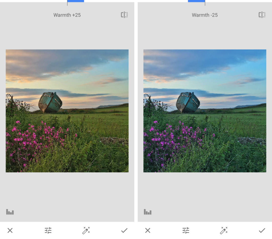The width and height of the screenshot is (272, 239).
Task: Tap the left image preview
Action: point(67,110)
